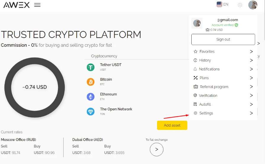The width and height of the screenshot is (265, 164).
Task: Expand the Autofill menu chevron
Action: (x=251, y=104)
